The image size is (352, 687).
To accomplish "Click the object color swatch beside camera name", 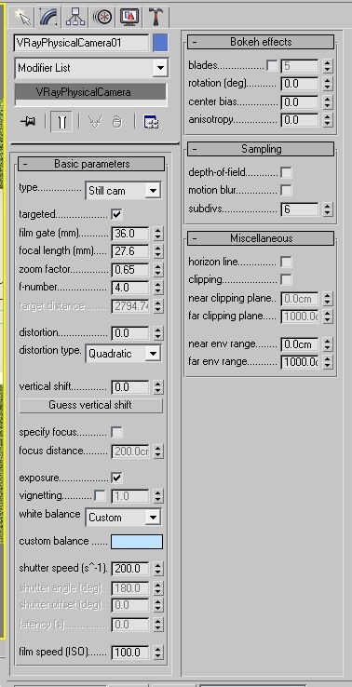I will coord(160,44).
